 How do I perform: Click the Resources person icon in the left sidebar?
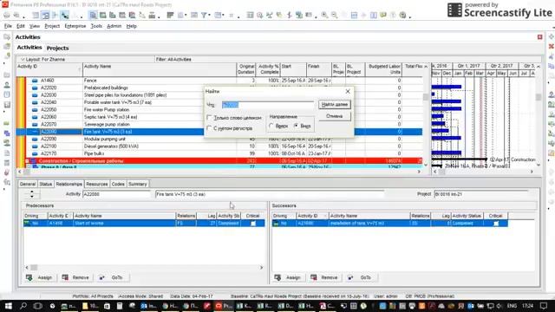[x=7, y=85]
